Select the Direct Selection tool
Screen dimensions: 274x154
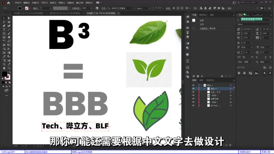tap(9, 18)
